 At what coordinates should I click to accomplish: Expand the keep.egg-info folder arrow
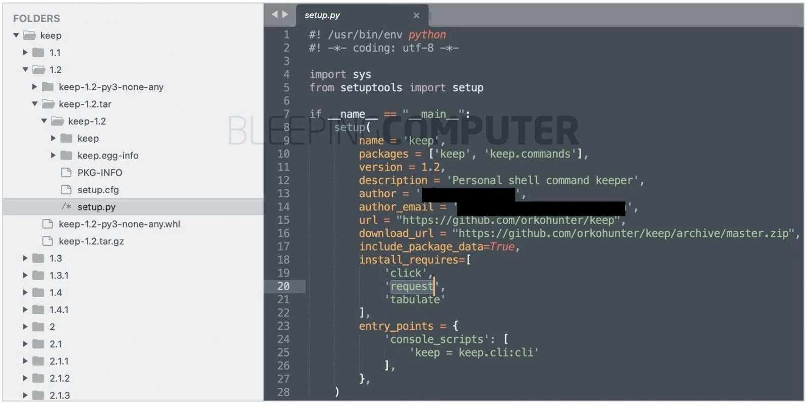point(53,155)
